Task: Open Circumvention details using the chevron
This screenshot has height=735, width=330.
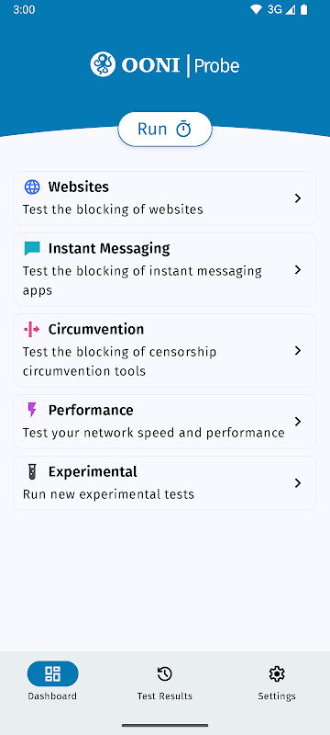Action: 298,351
